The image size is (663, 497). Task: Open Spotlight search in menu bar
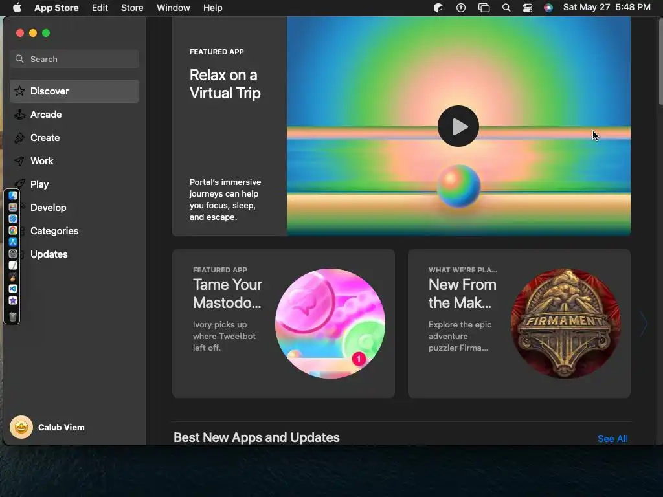(x=506, y=8)
